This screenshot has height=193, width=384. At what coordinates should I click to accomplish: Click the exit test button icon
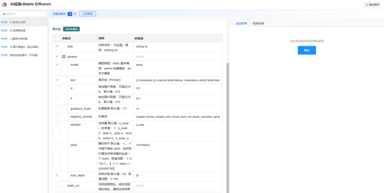click(x=367, y=4)
